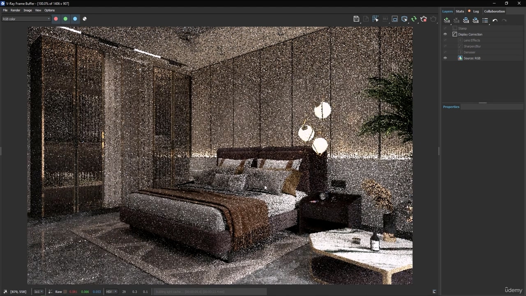
Task: Open the RGB color channel dropdown
Action: pos(26,19)
